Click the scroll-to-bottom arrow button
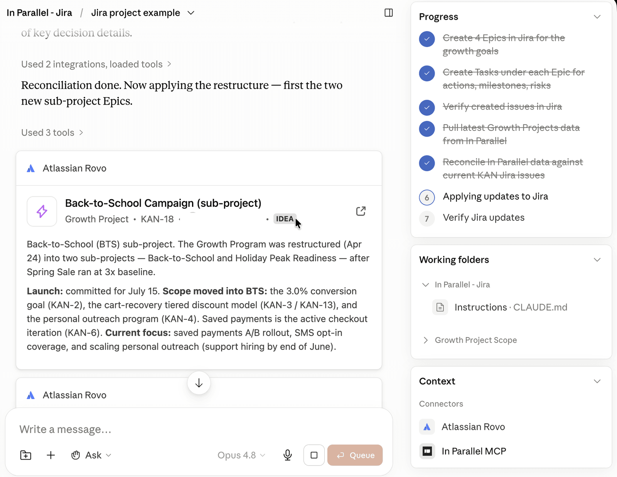The image size is (617, 477). tap(199, 383)
